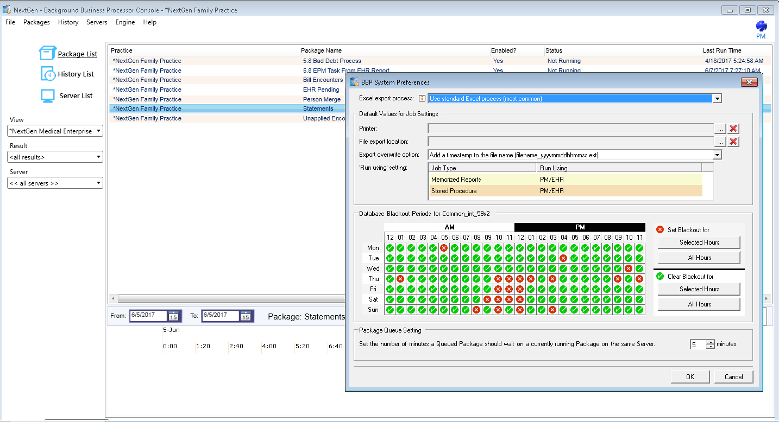Toggle the Thursday 11 PM blackout cell
Screen dimensions: 779x422
pyautogui.click(x=639, y=279)
